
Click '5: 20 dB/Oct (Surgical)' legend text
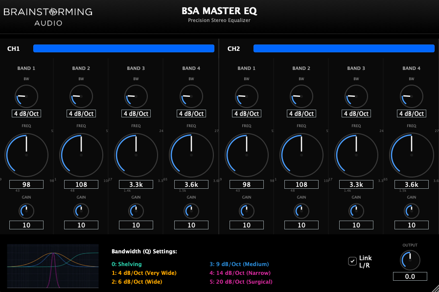tap(241, 282)
